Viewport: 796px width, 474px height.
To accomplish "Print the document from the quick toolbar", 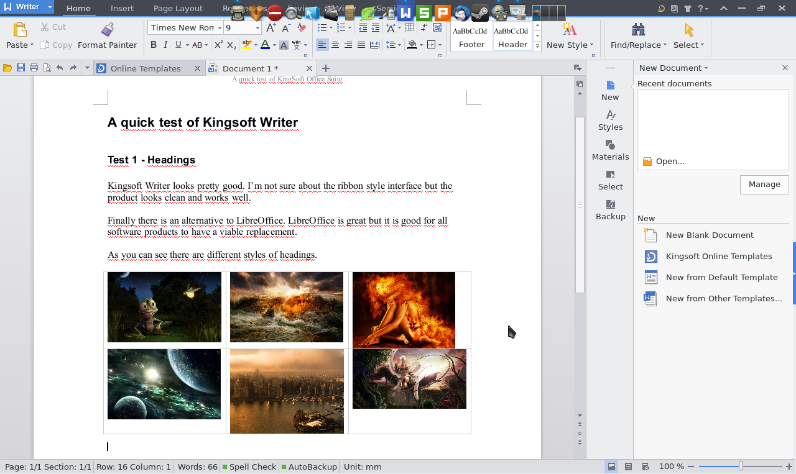I will point(34,68).
